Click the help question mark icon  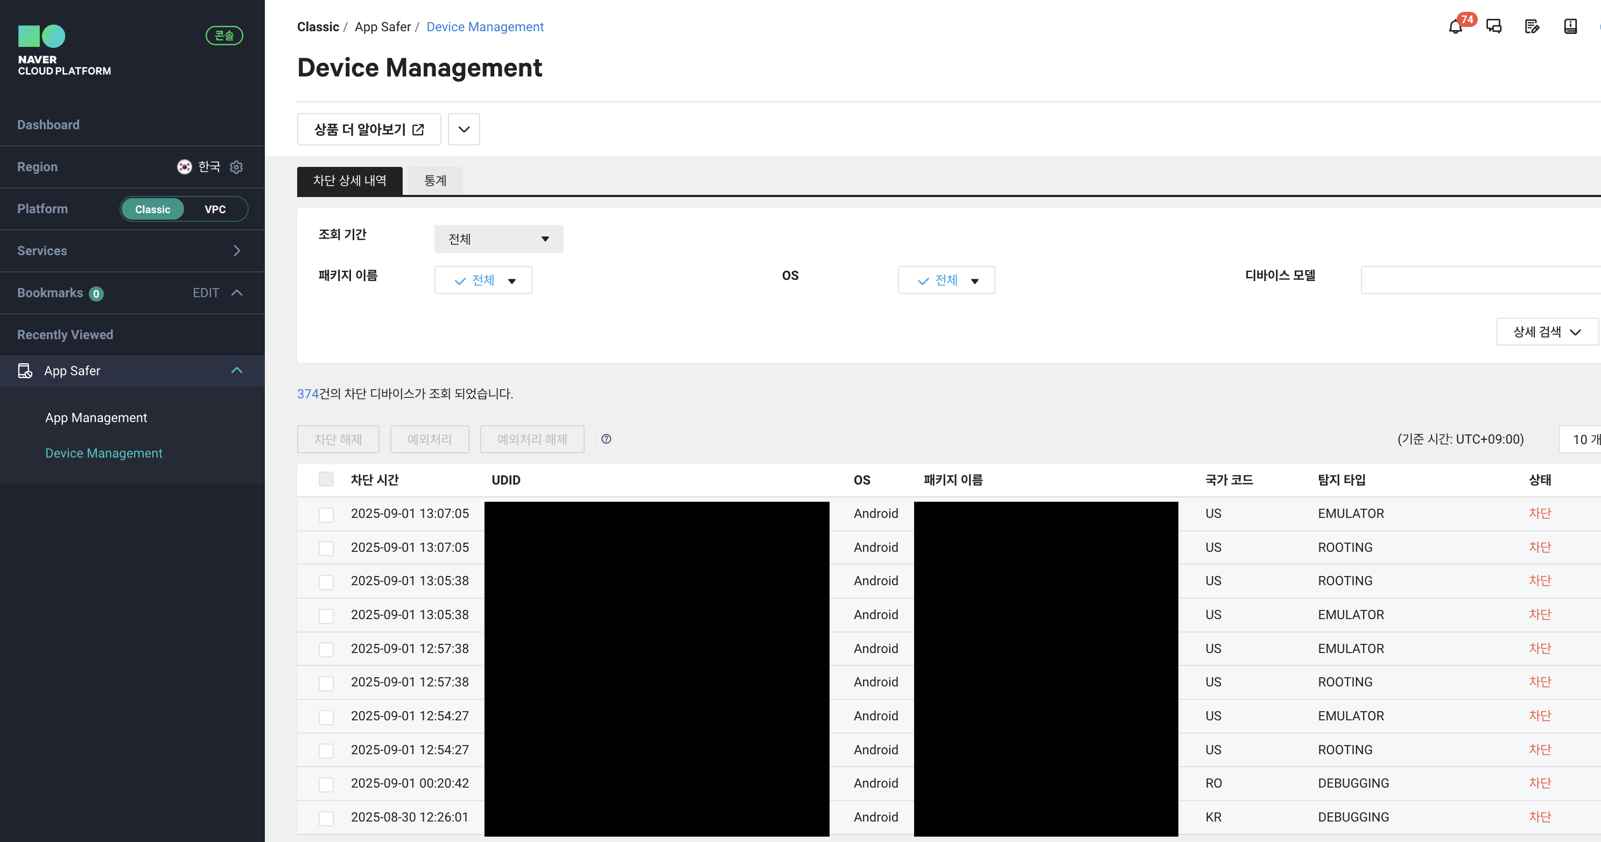coord(606,439)
